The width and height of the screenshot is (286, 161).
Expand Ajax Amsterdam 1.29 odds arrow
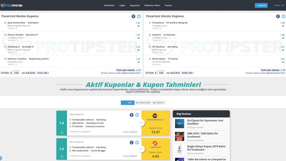138,26
